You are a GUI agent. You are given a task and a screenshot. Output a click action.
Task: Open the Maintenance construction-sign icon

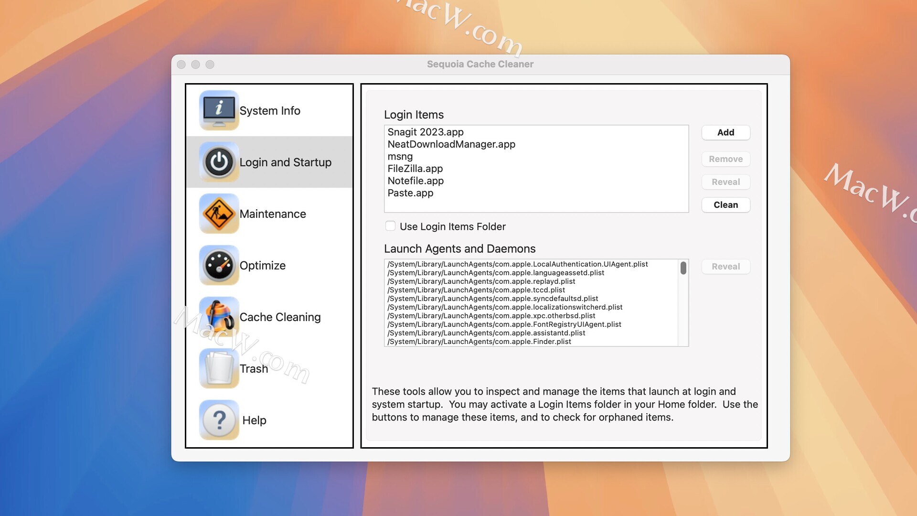219,214
